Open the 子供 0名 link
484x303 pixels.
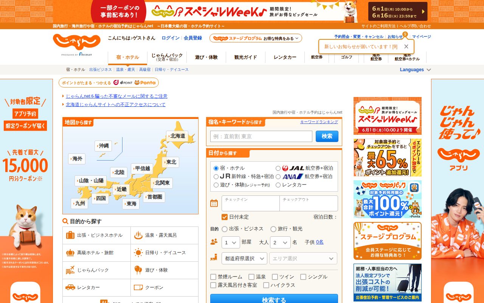tap(320, 242)
